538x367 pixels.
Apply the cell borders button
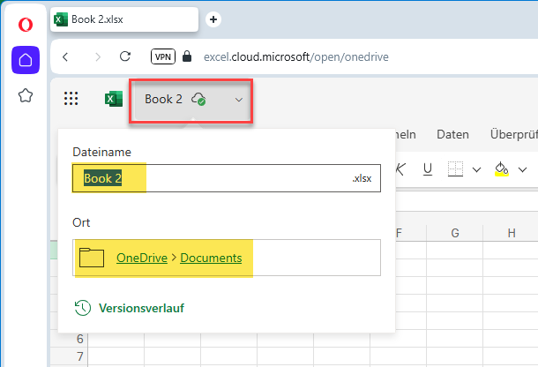(x=455, y=169)
